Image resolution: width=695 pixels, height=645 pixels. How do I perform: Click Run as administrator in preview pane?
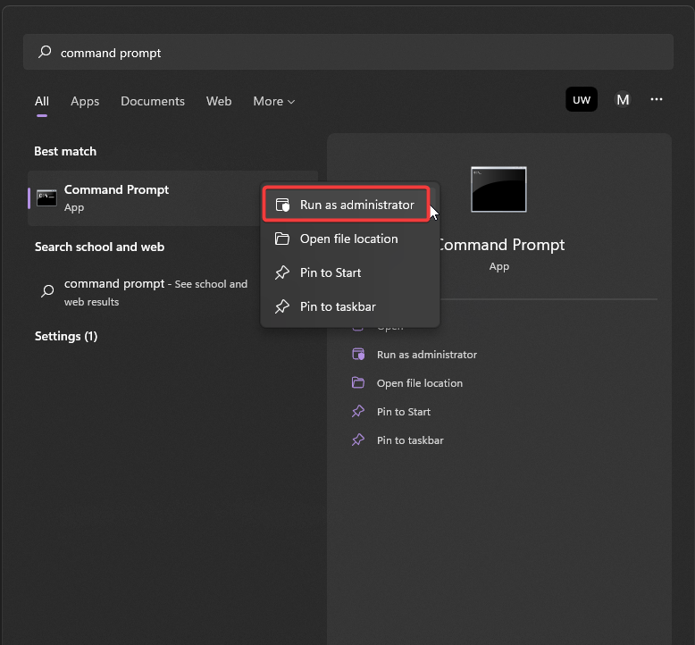(427, 355)
